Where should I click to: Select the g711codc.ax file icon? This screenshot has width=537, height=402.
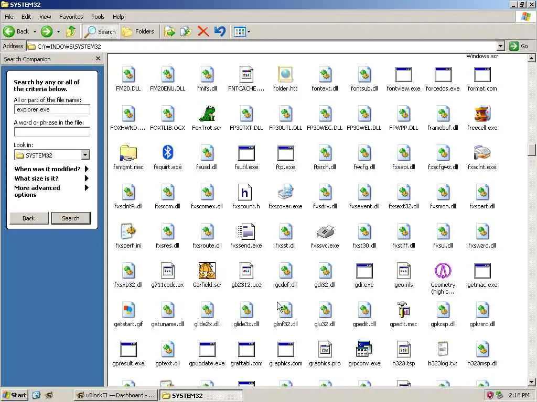167,271
